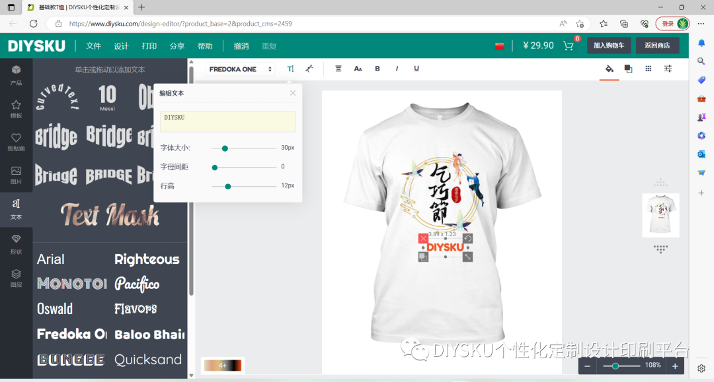Zoom in with the plus button
Viewport: 714px width, 382px height.
pyautogui.click(x=675, y=366)
